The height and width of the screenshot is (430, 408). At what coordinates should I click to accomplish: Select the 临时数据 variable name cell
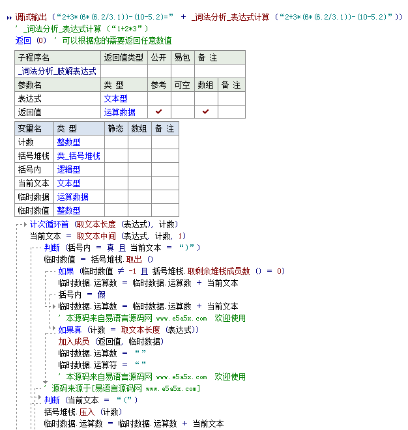coord(34,197)
